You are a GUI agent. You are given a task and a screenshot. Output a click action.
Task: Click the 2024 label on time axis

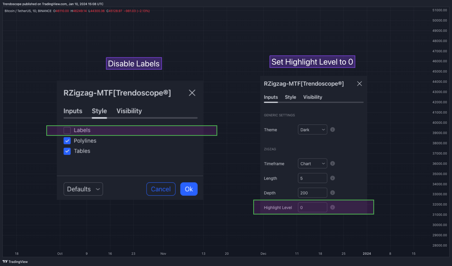(x=367, y=254)
